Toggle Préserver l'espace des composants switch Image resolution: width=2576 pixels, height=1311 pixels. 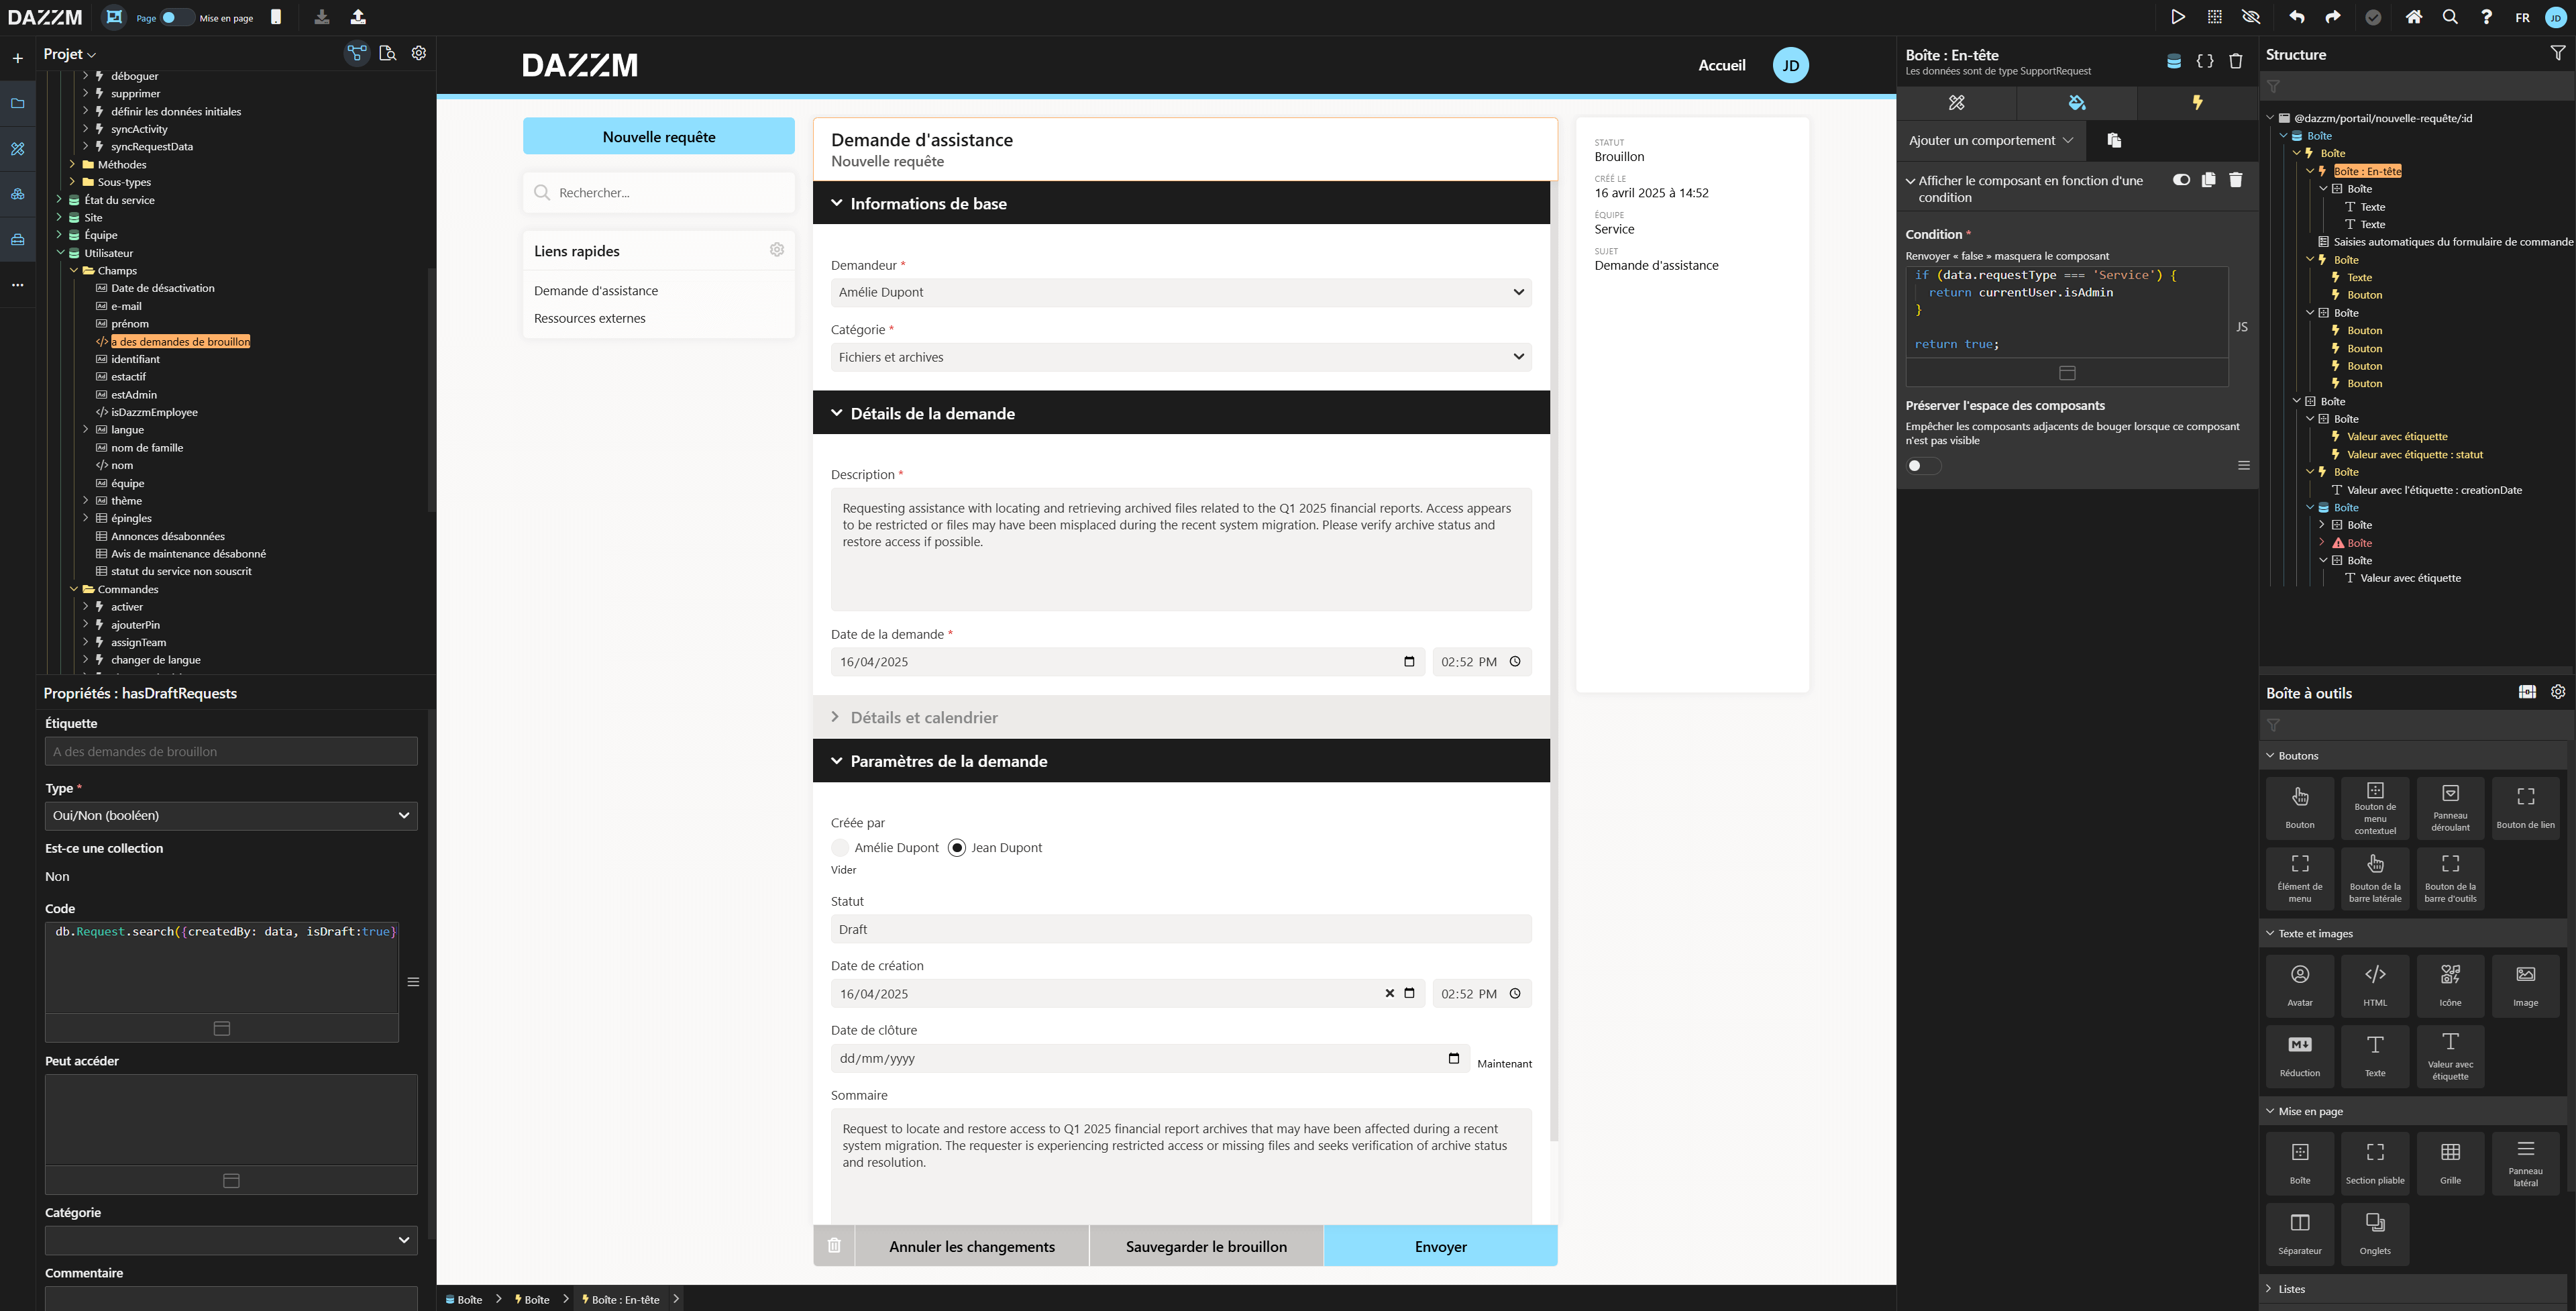tap(1923, 466)
